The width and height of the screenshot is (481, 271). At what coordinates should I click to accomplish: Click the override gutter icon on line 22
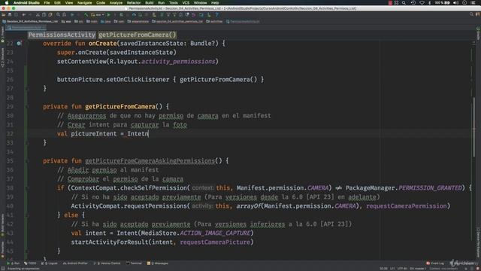tap(19, 44)
